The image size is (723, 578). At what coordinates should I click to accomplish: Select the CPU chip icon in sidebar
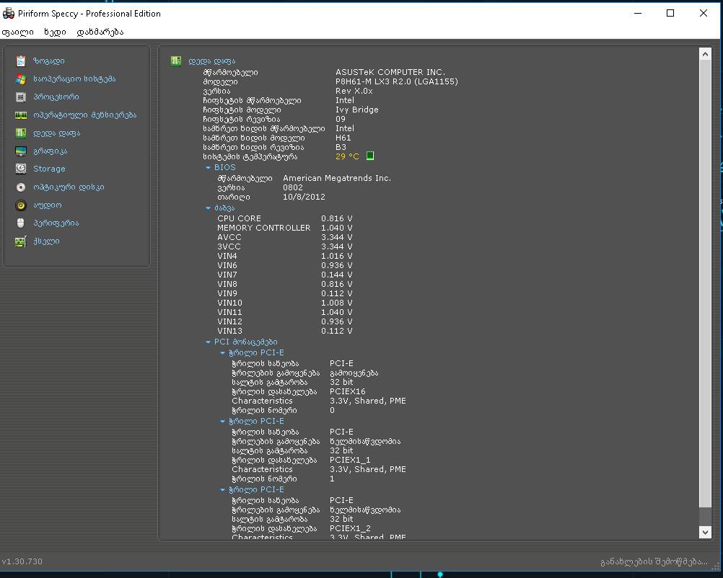[x=21, y=97]
